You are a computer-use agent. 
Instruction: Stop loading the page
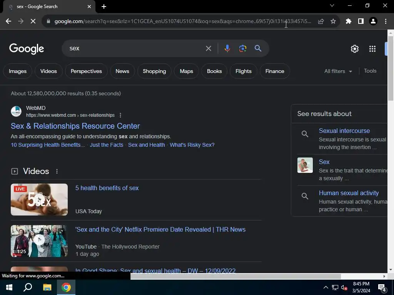pyautogui.click(x=33, y=22)
